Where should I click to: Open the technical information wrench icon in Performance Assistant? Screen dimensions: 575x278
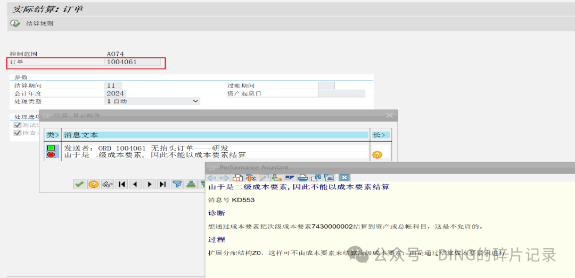coord(251,178)
